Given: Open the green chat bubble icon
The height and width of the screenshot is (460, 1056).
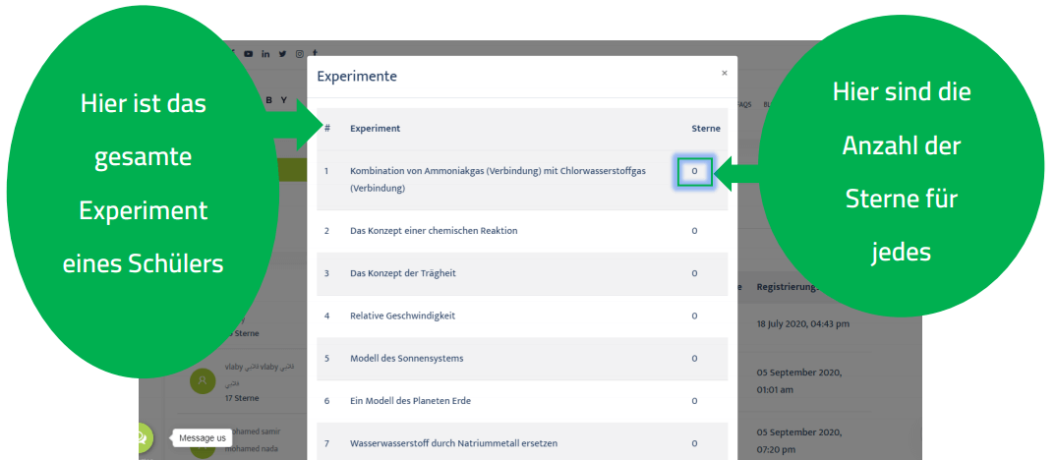Looking at the screenshot, I should (x=147, y=438).
